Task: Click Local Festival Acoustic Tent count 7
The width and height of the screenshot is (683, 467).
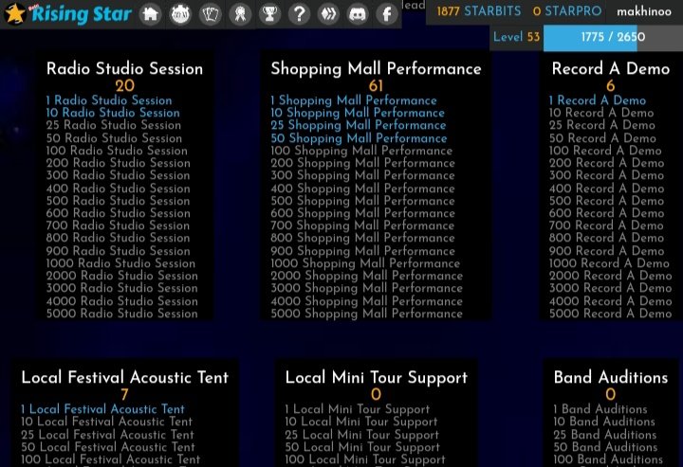Action: point(124,394)
